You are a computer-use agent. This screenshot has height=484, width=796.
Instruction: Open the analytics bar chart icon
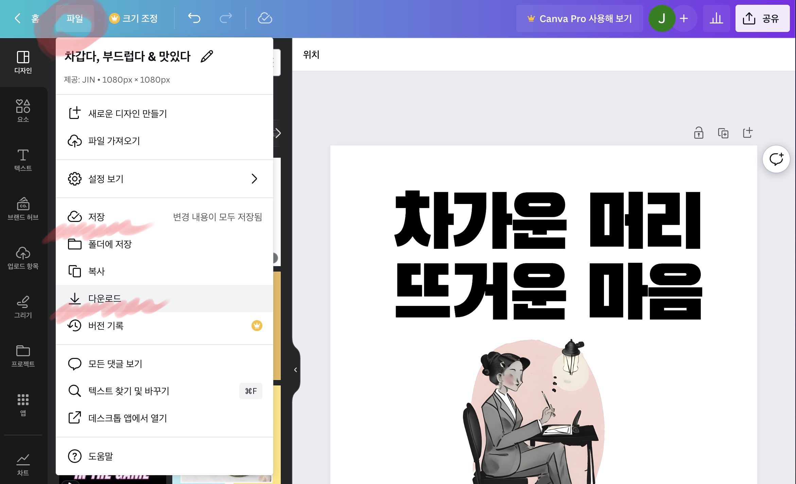[x=716, y=18]
